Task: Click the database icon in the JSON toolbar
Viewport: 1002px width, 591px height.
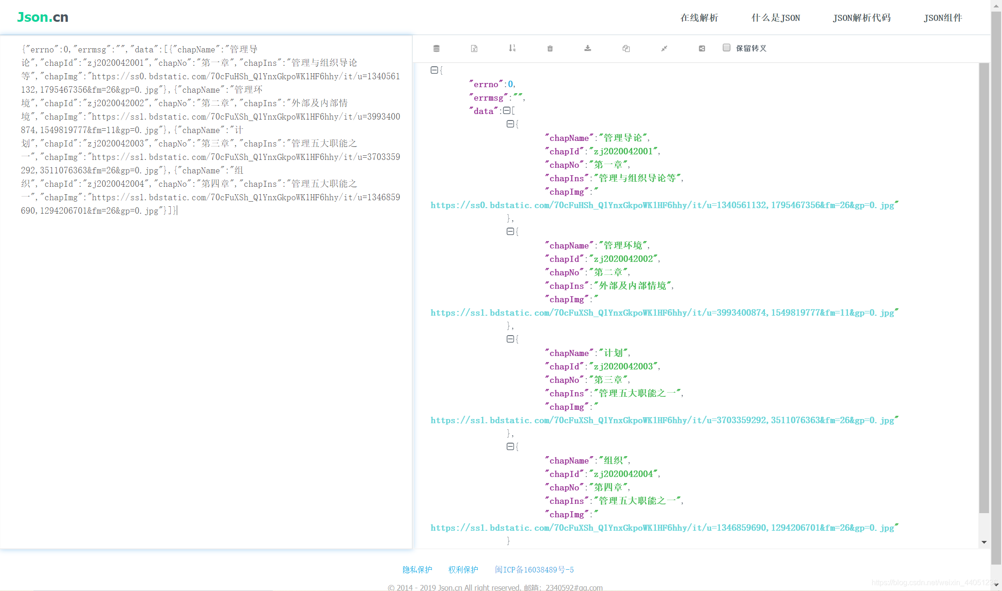Action: [x=437, y=48]
